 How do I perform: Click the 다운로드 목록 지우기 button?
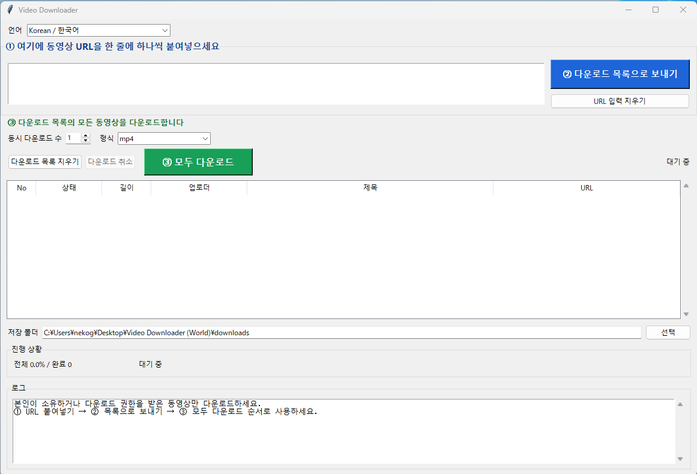[x=45, y=162]
